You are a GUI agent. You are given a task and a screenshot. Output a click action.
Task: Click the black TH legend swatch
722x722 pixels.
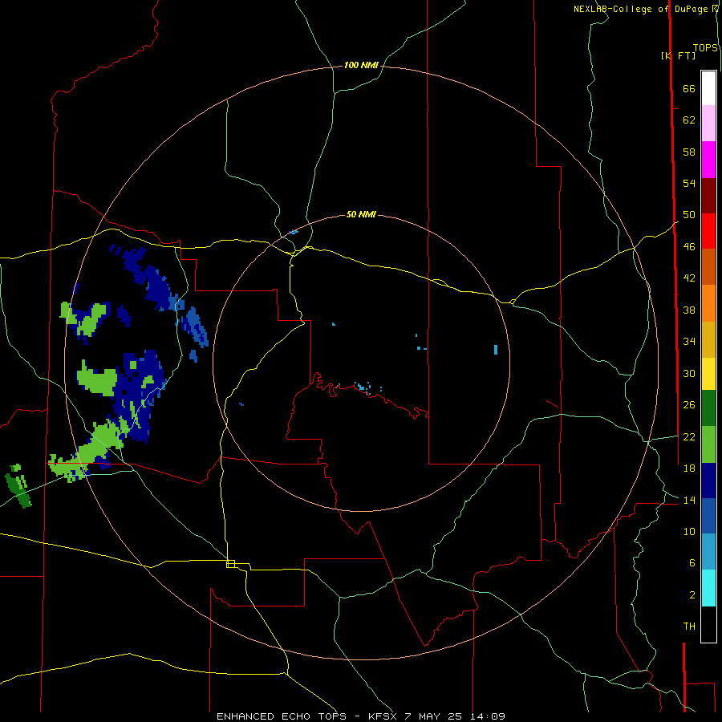point(708,624)
